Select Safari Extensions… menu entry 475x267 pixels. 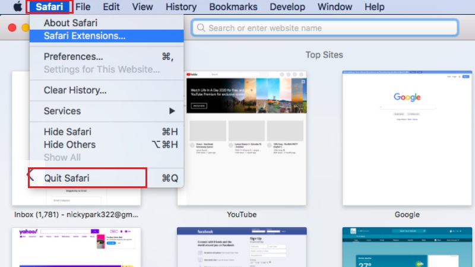[107, 36]
